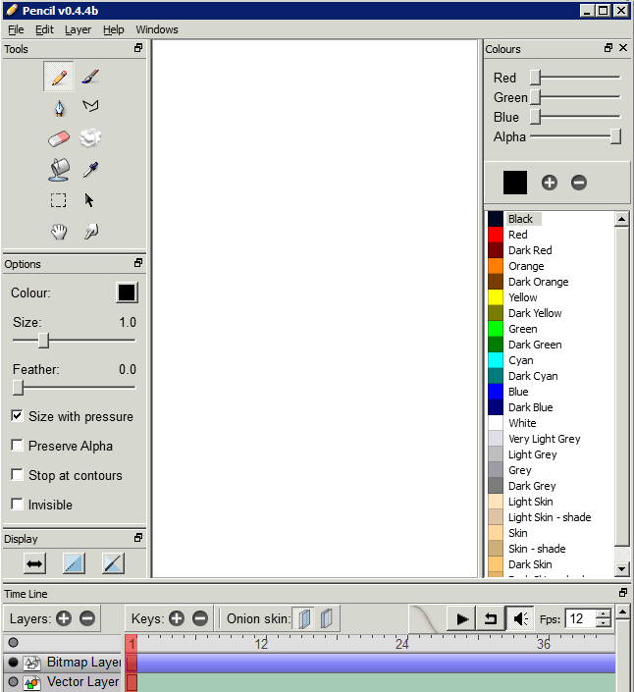Activate the Eyedropper tool
Image resolution: width=634 pixels, height=692 pixels.
tap(90, 170)
